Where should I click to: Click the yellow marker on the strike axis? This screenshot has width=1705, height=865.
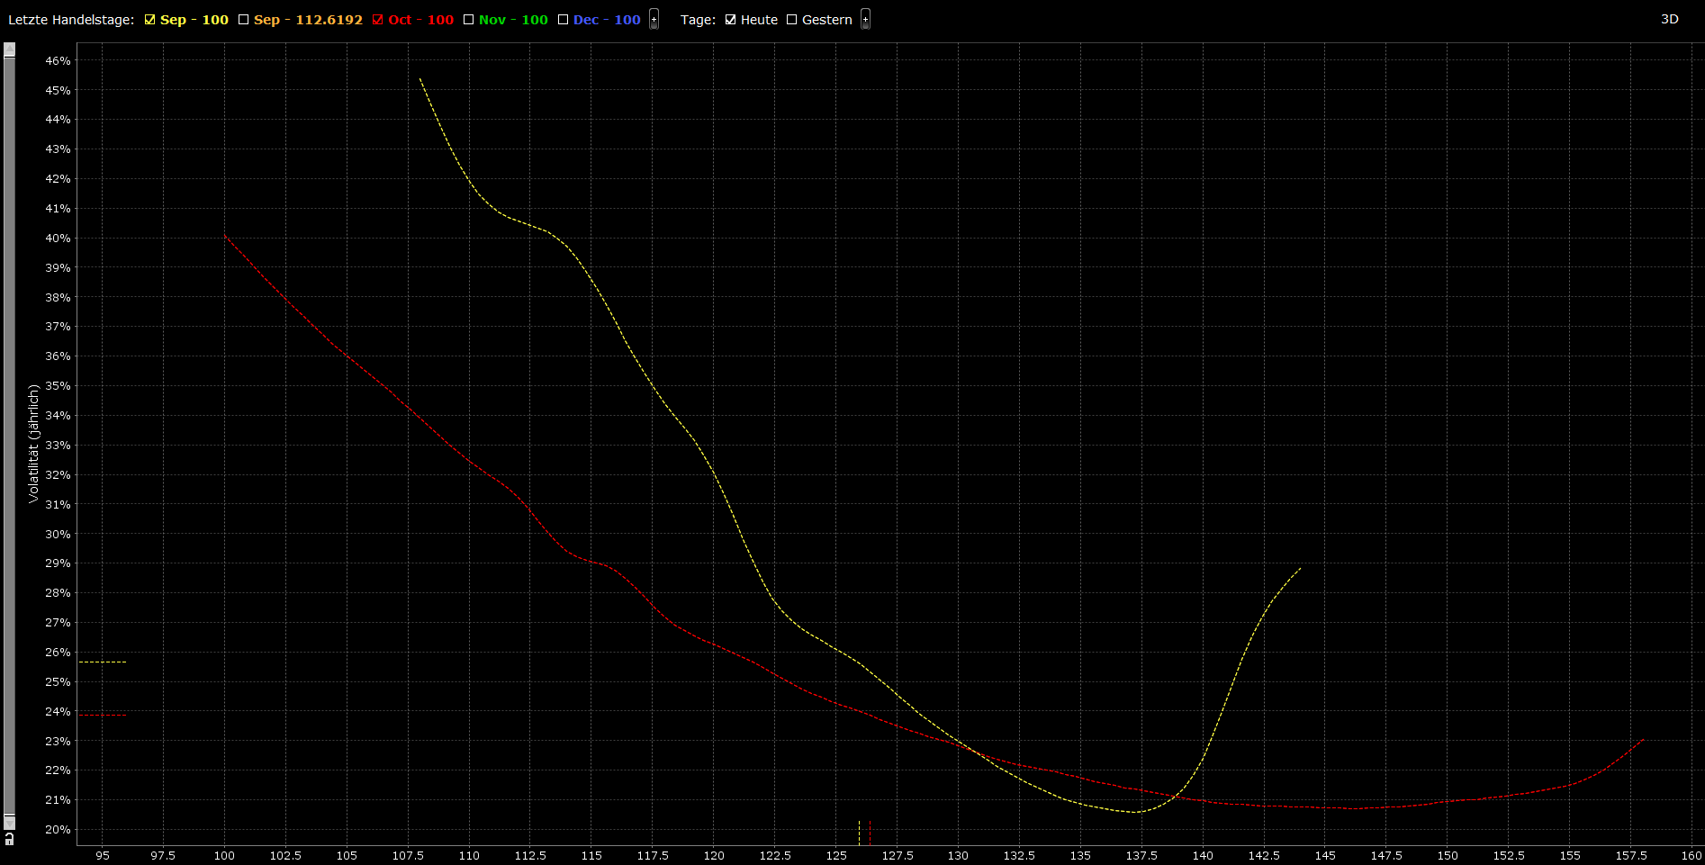pos(859,833)
